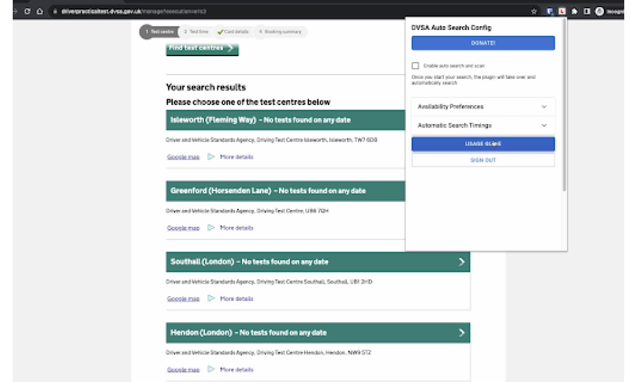The height and width of the screenshot is (382, 637).
Task: Open Hendon (London) test centre banner
Action: tap(318, 333)
